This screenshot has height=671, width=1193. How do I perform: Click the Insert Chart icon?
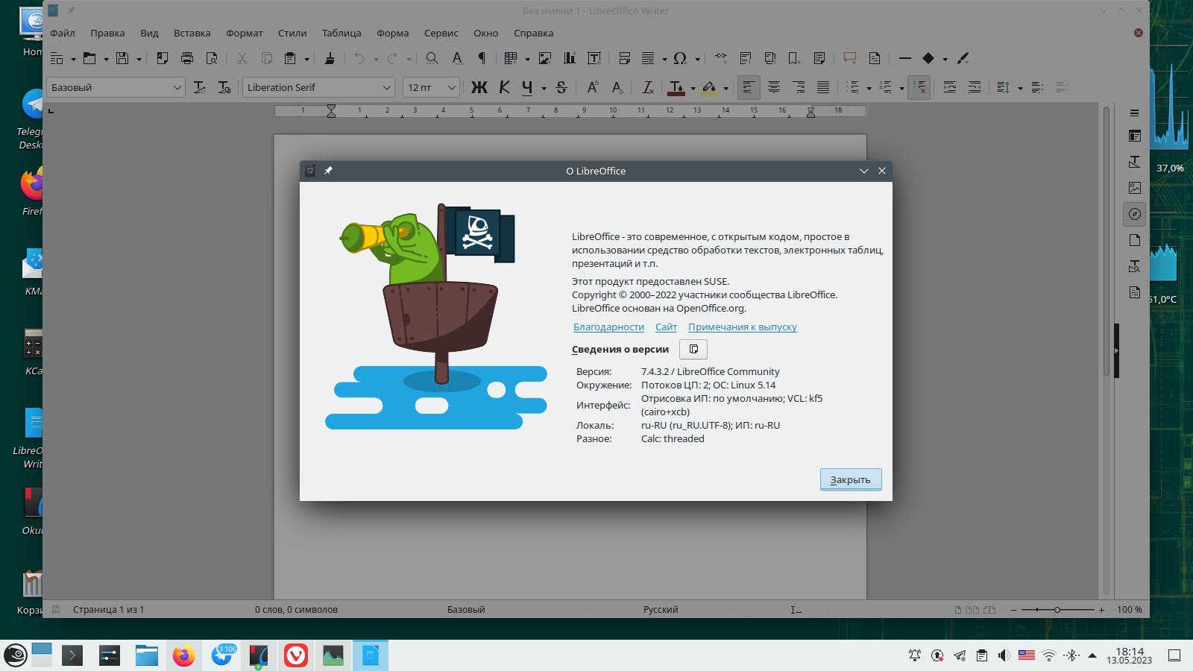570,58
